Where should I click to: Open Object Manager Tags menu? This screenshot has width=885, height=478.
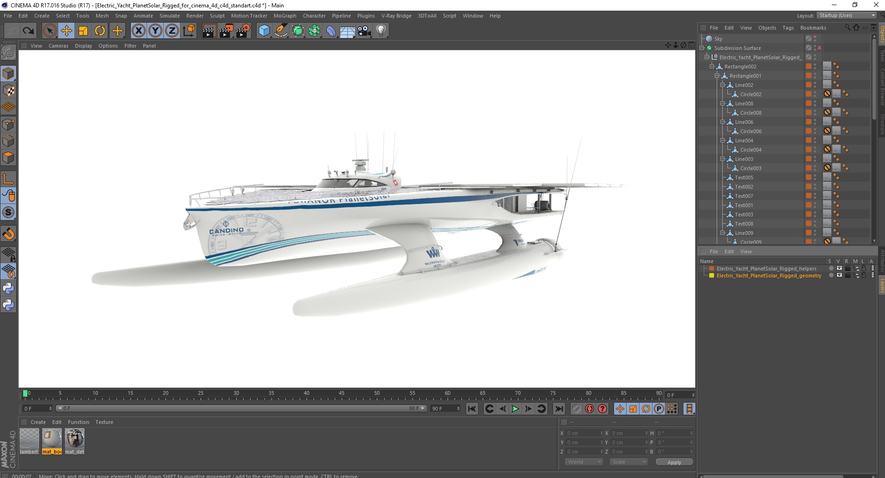(788, 28)
